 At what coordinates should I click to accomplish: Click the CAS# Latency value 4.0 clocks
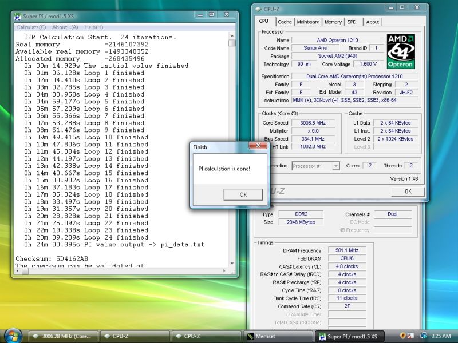point(347,266)
